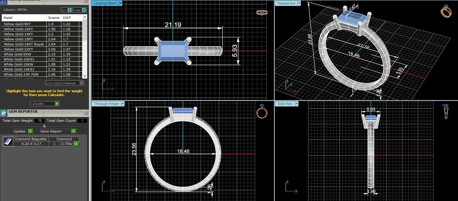Viewport: 458px width, 201px height.
Task: Click green arrow beside Update
Action: 31,131
